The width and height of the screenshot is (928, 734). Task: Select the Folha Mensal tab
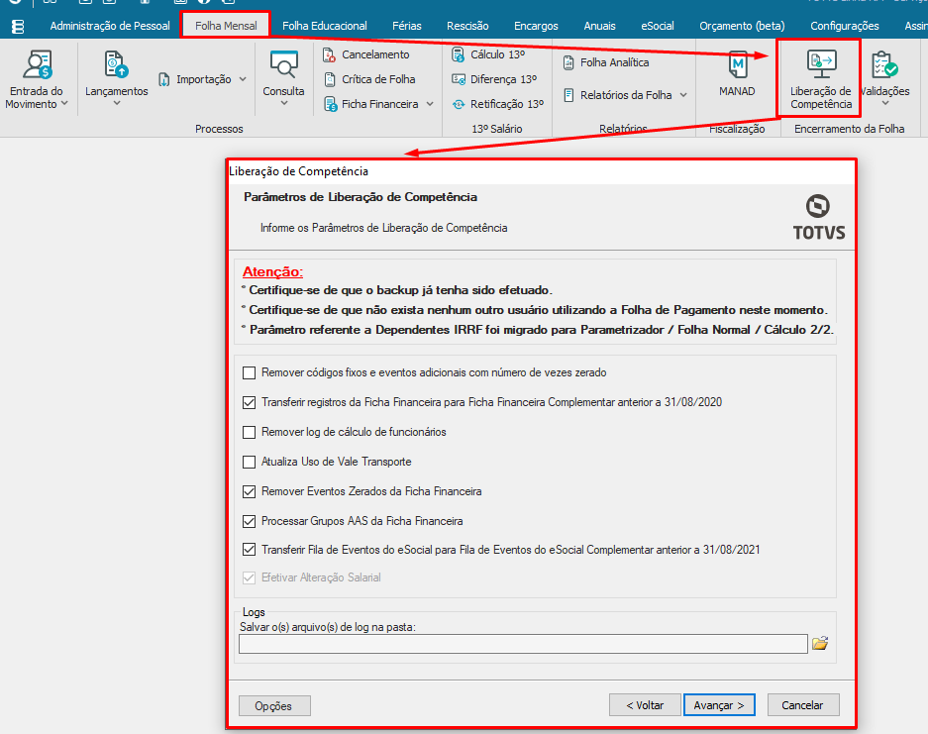[x=226, y=26]
